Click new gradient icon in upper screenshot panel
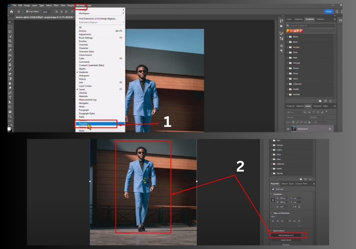Screen dimensions: 356x249 point(326,101)
